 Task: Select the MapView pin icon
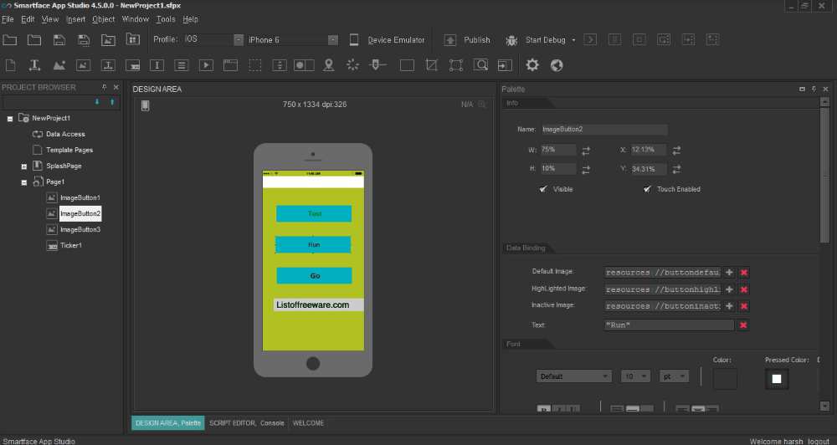pos(329,65)
